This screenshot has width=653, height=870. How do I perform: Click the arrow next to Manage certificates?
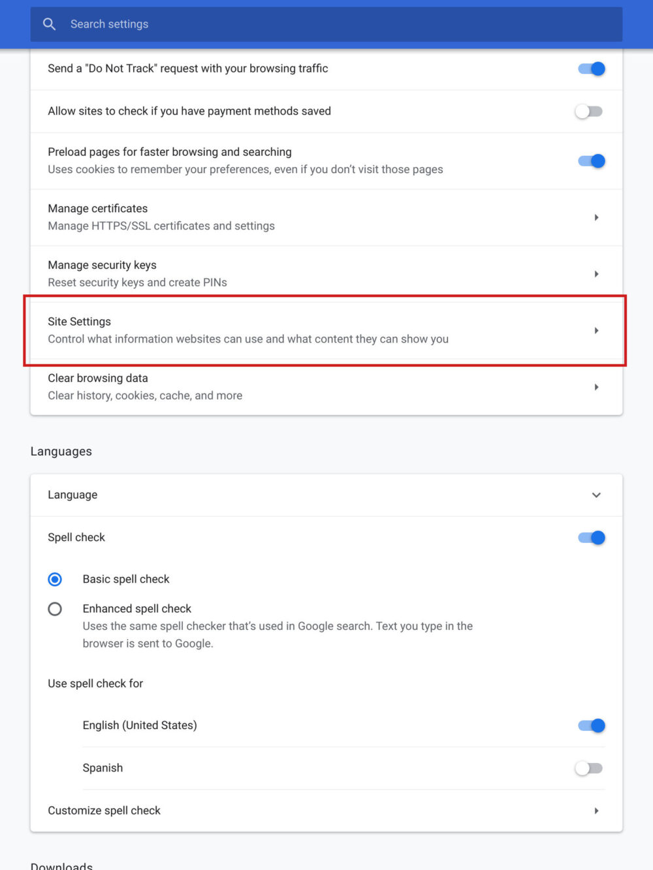tap(596, 217)
